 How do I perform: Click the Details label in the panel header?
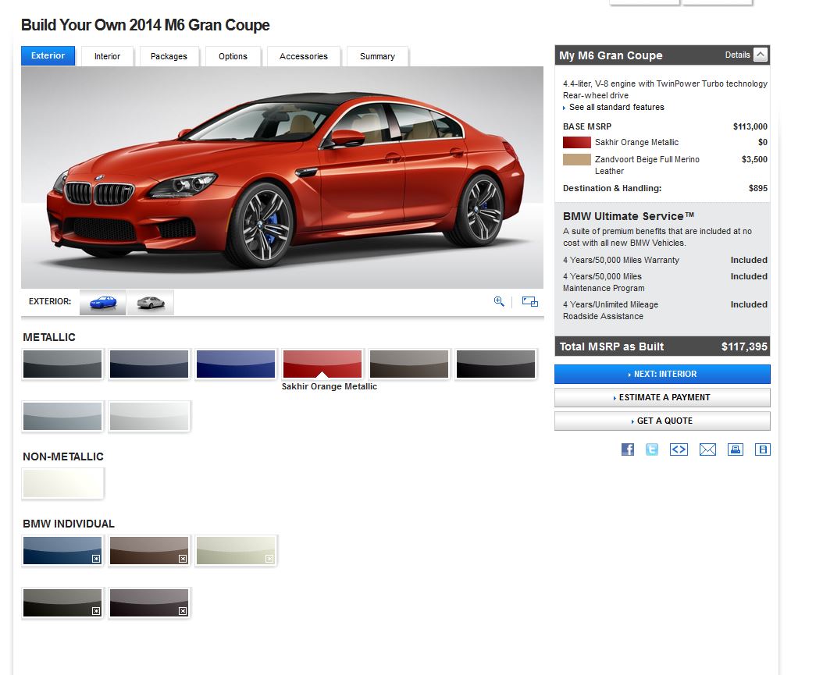tap(737, 55)
